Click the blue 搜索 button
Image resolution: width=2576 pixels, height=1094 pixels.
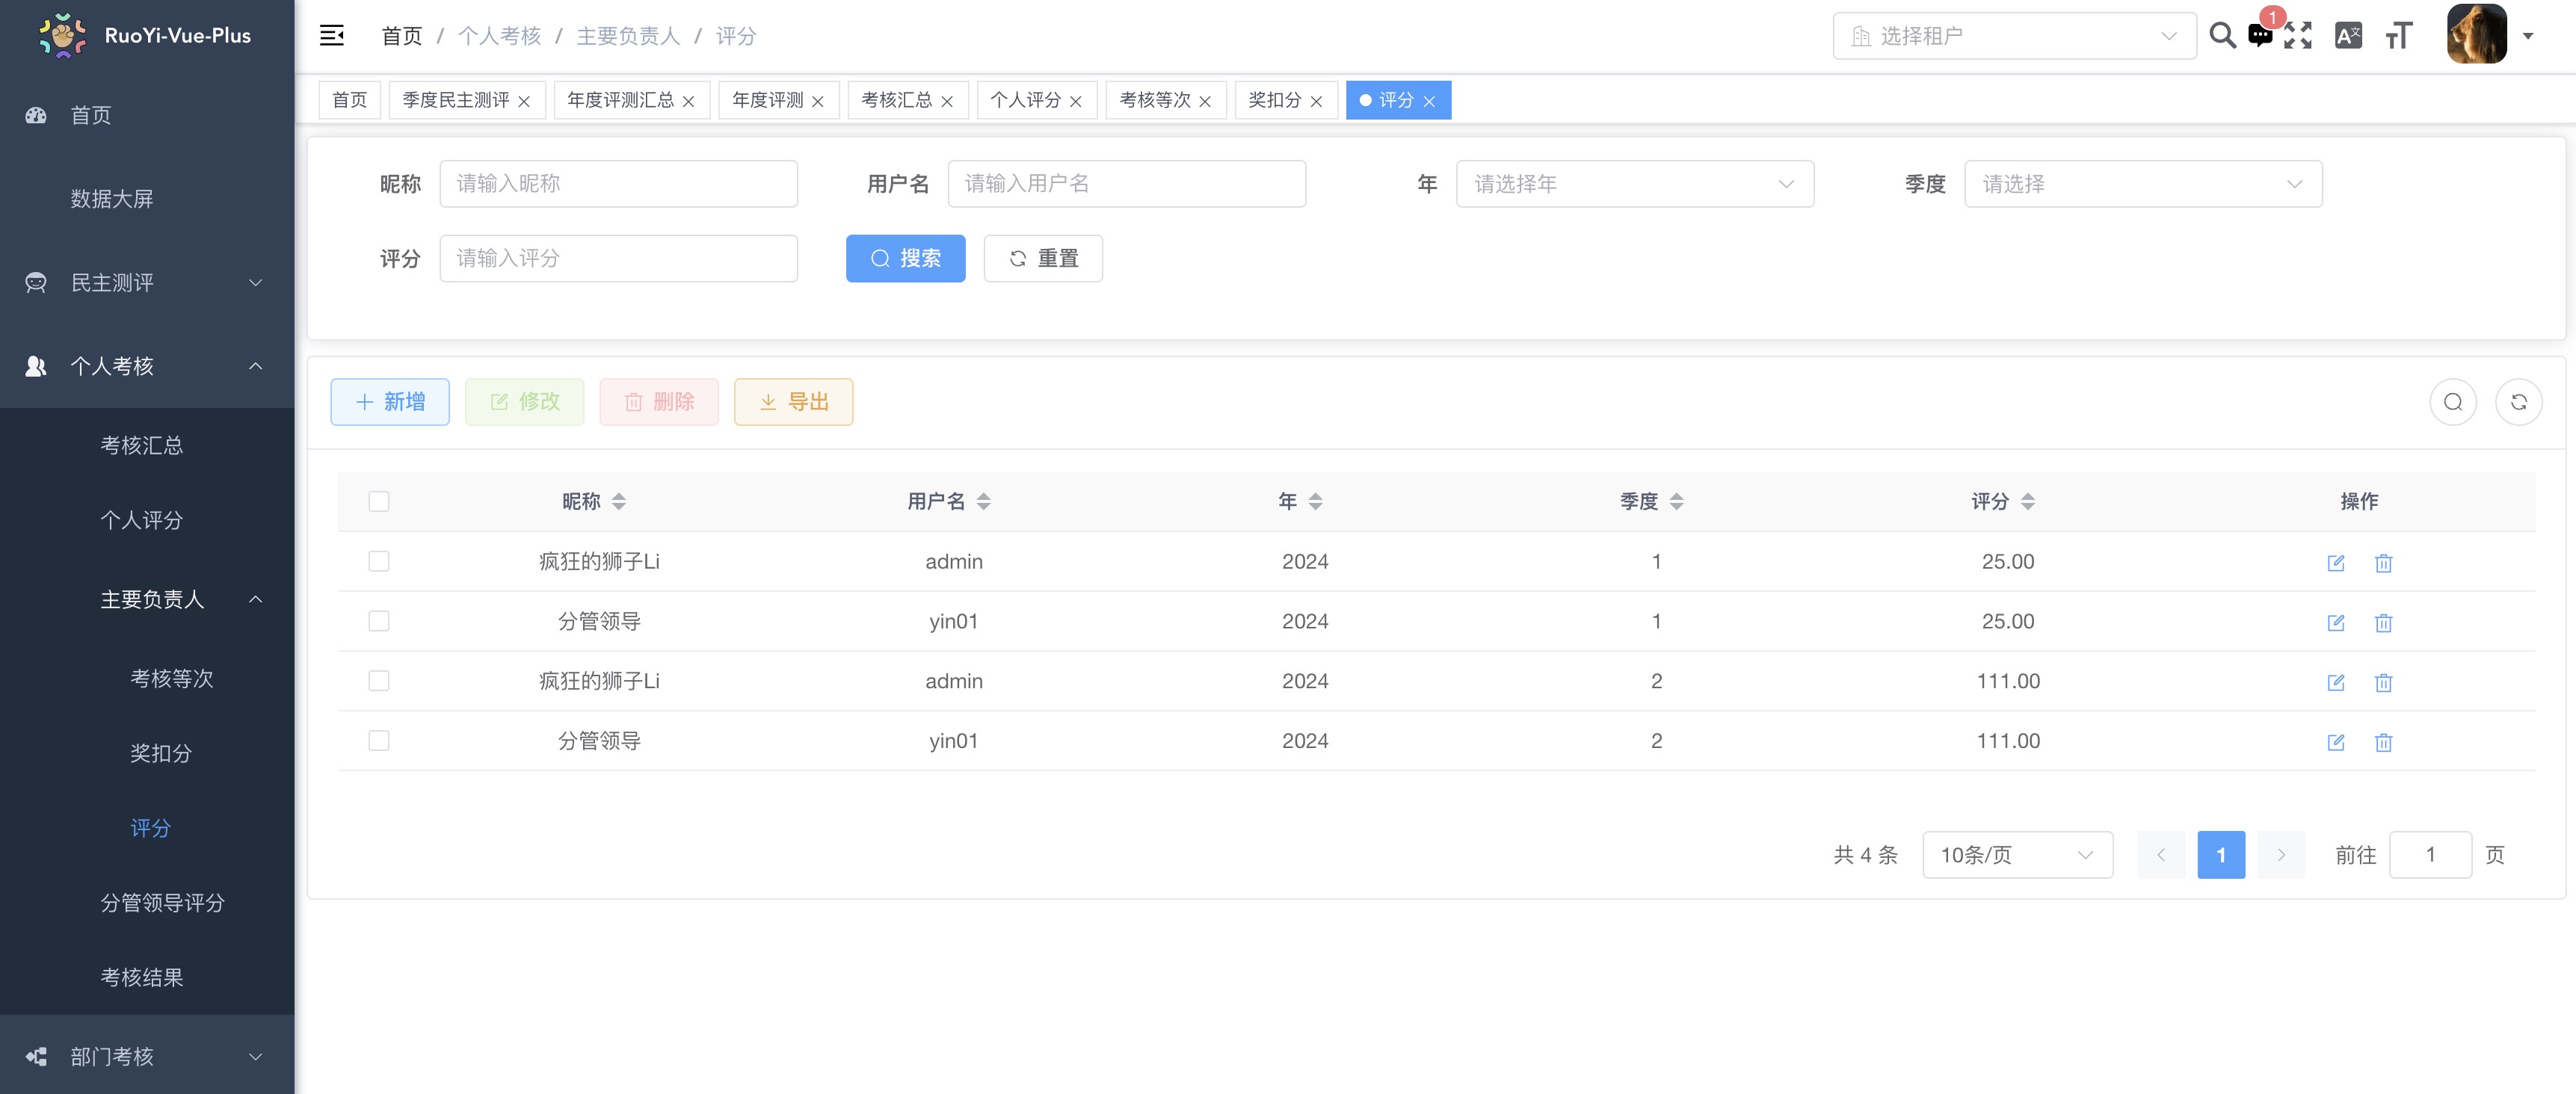(x=906, y=259)
